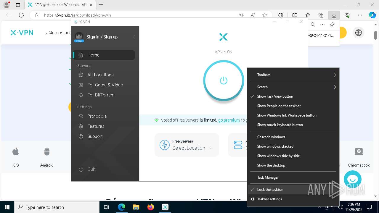The image size is (379, 213).
Task: Open Copilot in Edge
Action: pos(372,15)
